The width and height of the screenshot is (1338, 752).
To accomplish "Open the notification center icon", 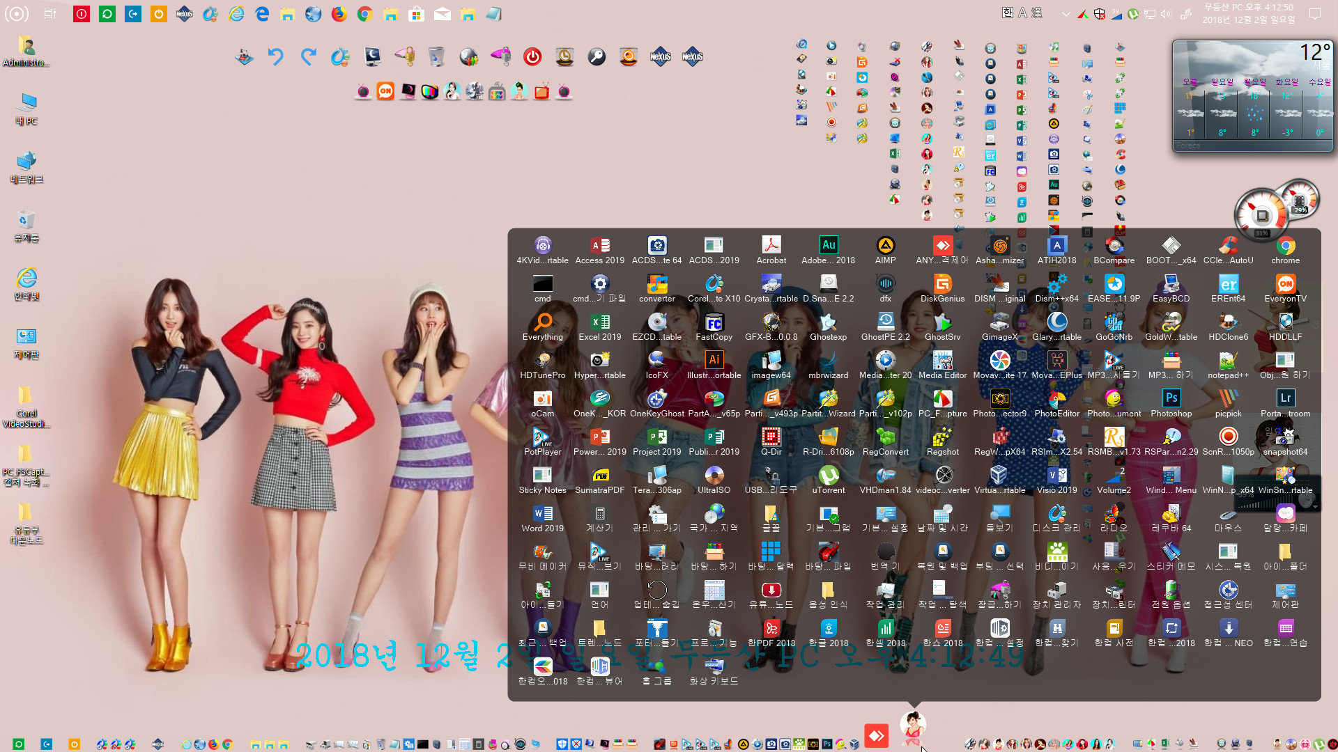I will [x=1315, y=14].
